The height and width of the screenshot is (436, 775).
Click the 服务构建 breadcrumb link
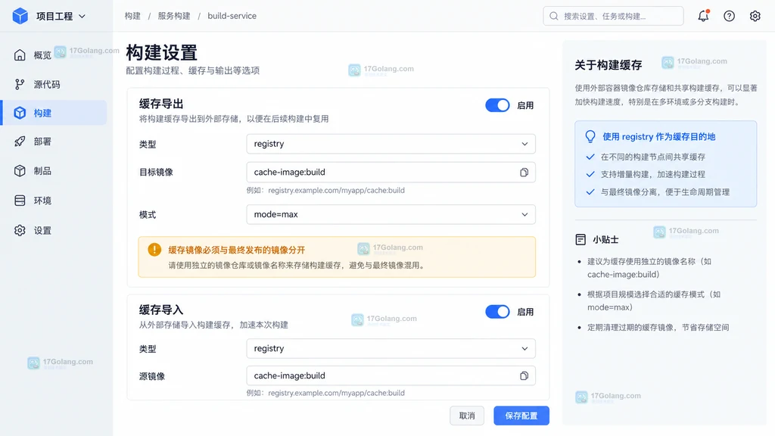click(x=174, y=16)
